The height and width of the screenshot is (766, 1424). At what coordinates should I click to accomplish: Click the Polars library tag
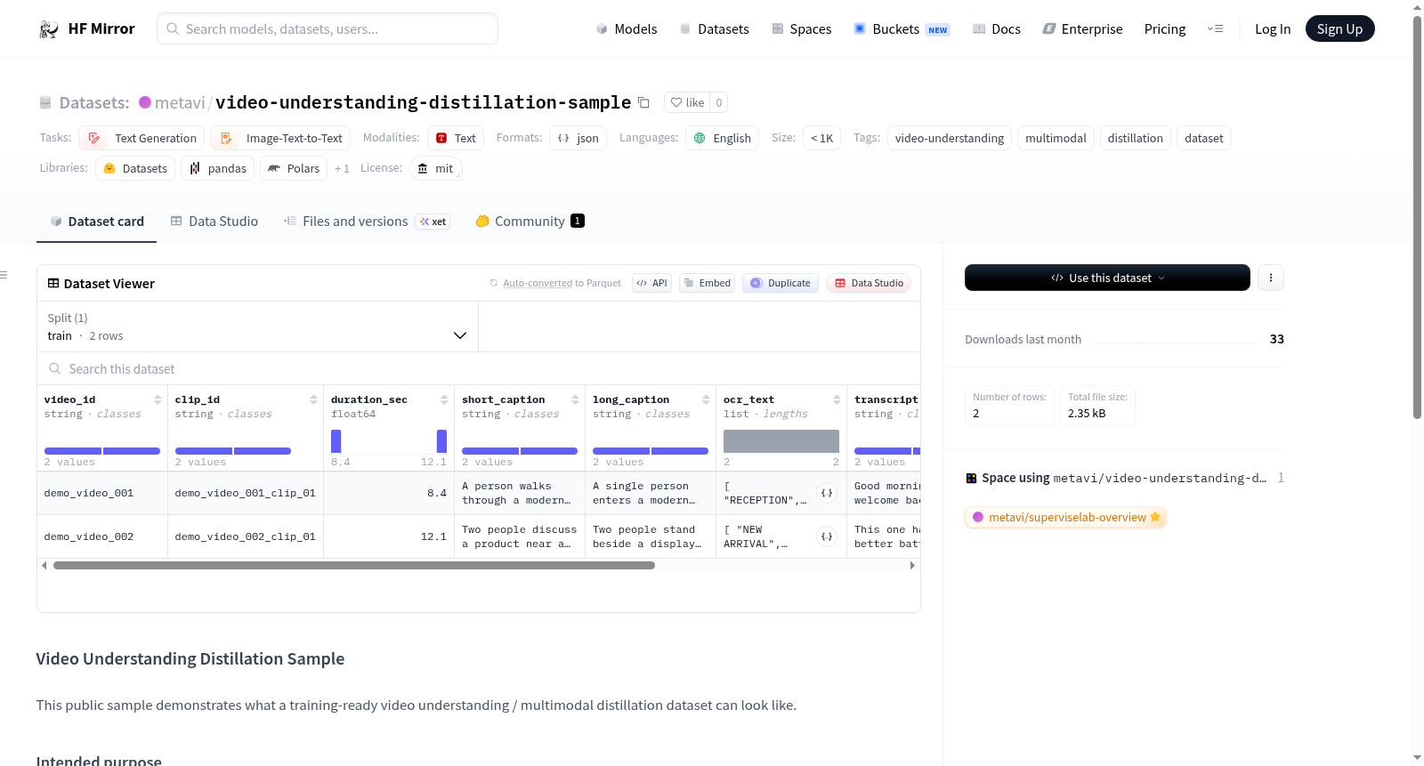294,168
